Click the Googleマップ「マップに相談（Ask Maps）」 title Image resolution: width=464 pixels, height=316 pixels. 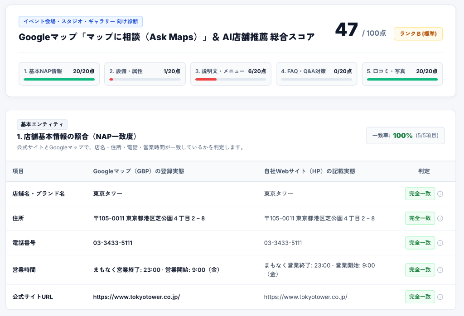pyautogui.click(x=167, y=37)
